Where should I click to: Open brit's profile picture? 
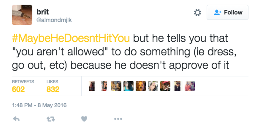[22, 15]
